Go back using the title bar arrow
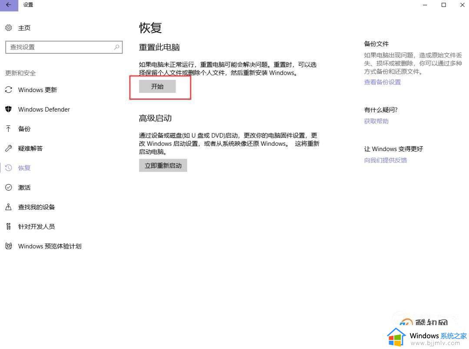This screenshot has width=469, height=349. coord(9,5)
